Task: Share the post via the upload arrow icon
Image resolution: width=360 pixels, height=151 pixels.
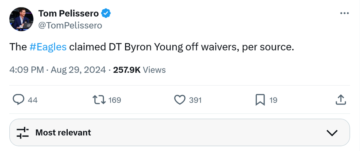Action: pyautogui.click(x=341, y=100)
